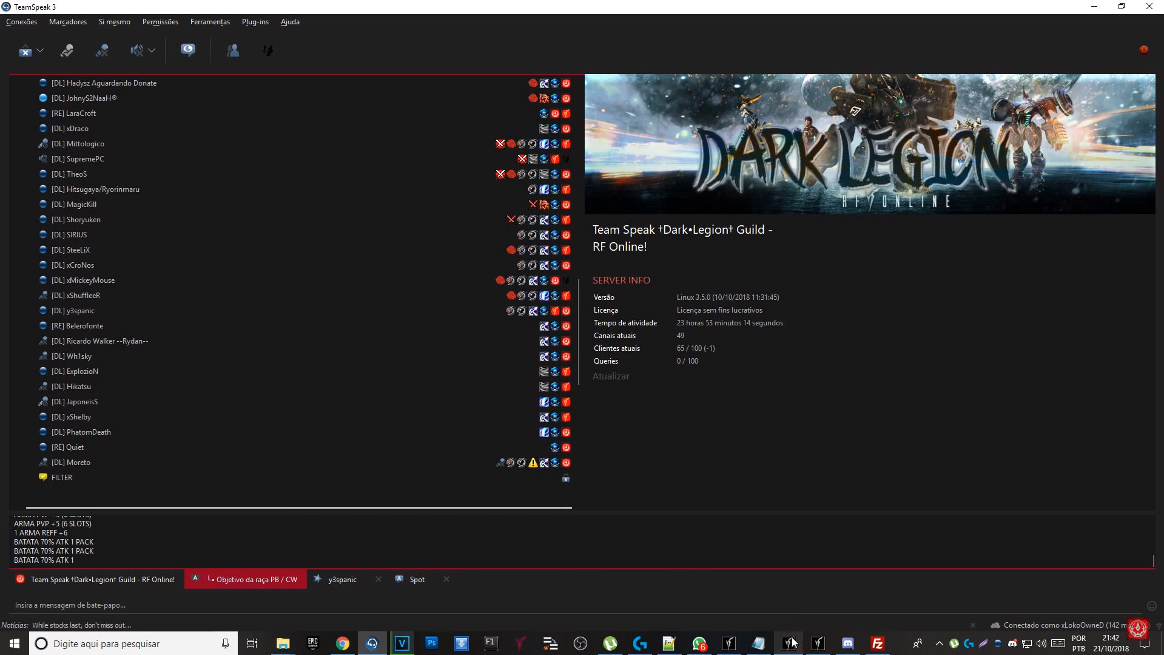Click the status icon beside [DL] xDraco

(x=43, y=128)
